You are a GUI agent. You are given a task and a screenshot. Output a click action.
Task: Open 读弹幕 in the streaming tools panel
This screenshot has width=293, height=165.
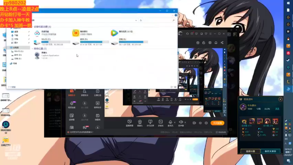(x=71, y=117)
